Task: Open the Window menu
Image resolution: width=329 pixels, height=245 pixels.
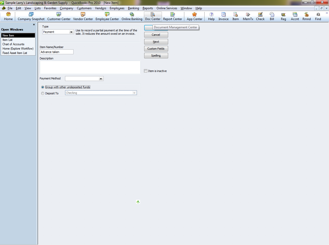Action: 186,8
